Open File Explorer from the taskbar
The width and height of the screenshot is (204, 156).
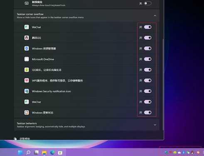pos(44,153)
